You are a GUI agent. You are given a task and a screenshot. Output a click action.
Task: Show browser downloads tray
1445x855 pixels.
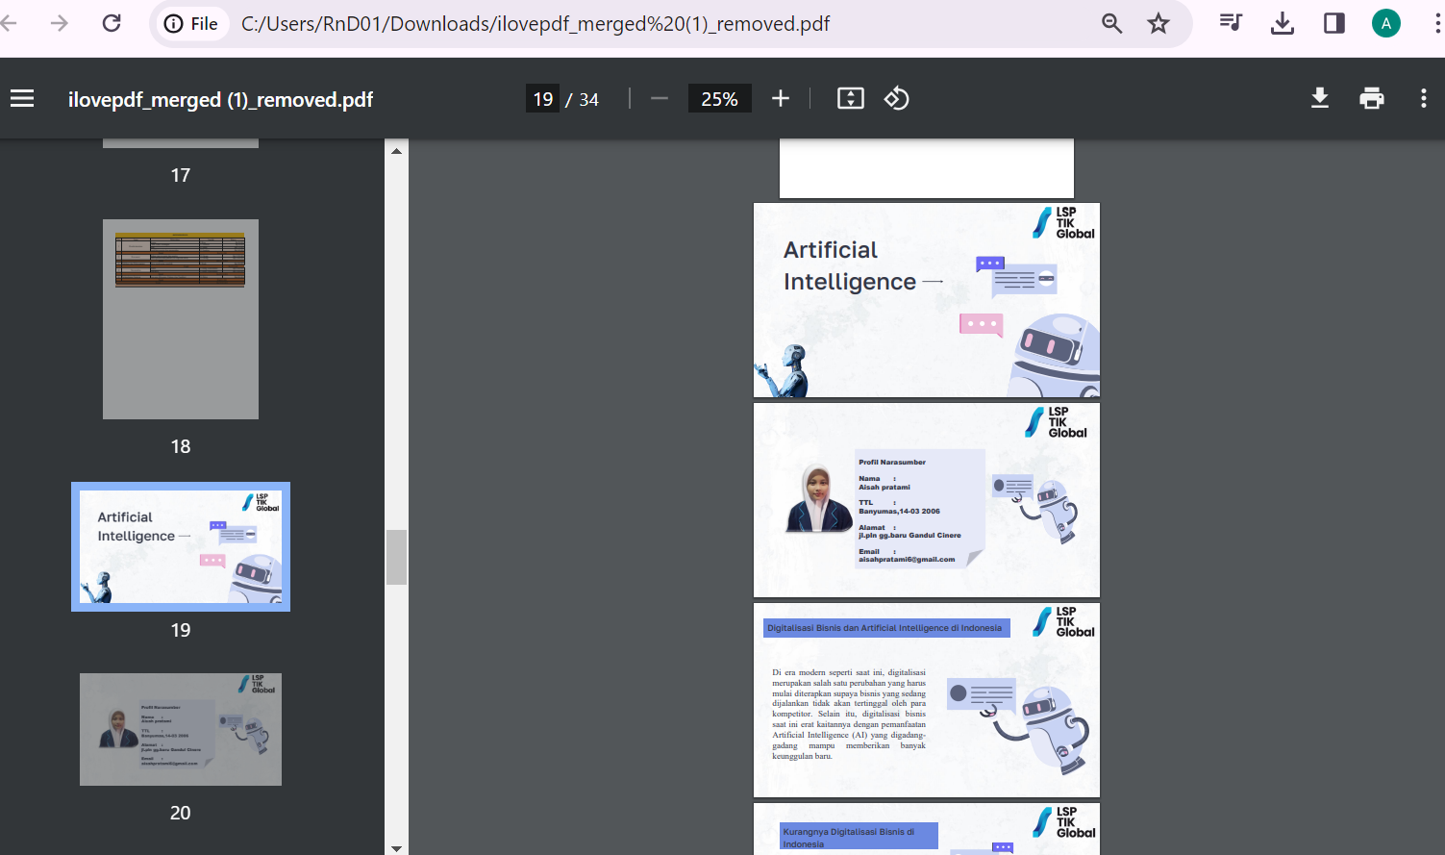point(1283,23)
